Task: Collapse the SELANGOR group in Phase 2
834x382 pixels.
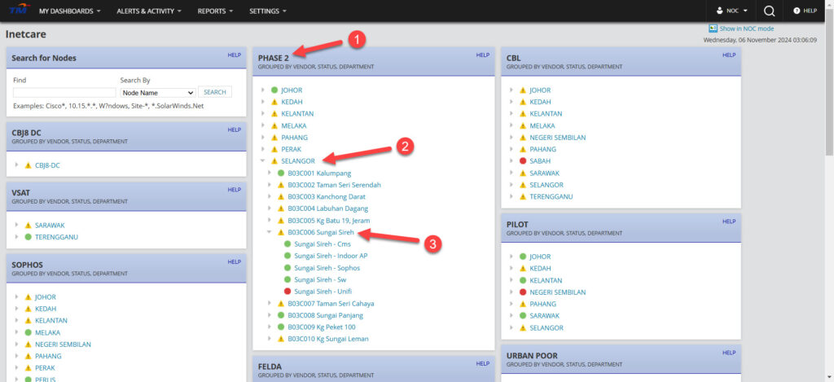Action: pyautogui.click(x=262, y=161)
